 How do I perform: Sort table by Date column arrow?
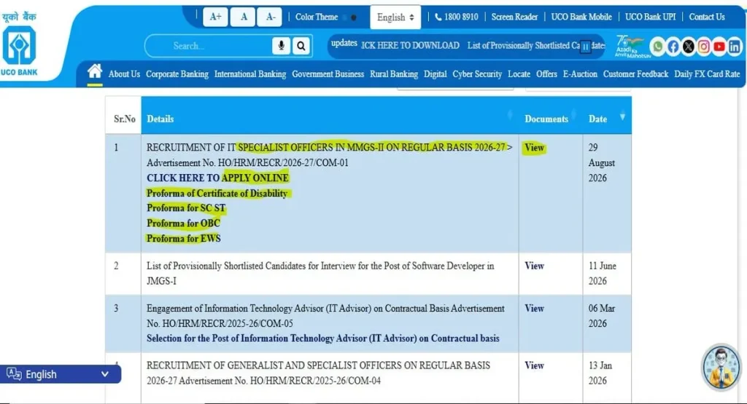[x=622, y=116]
